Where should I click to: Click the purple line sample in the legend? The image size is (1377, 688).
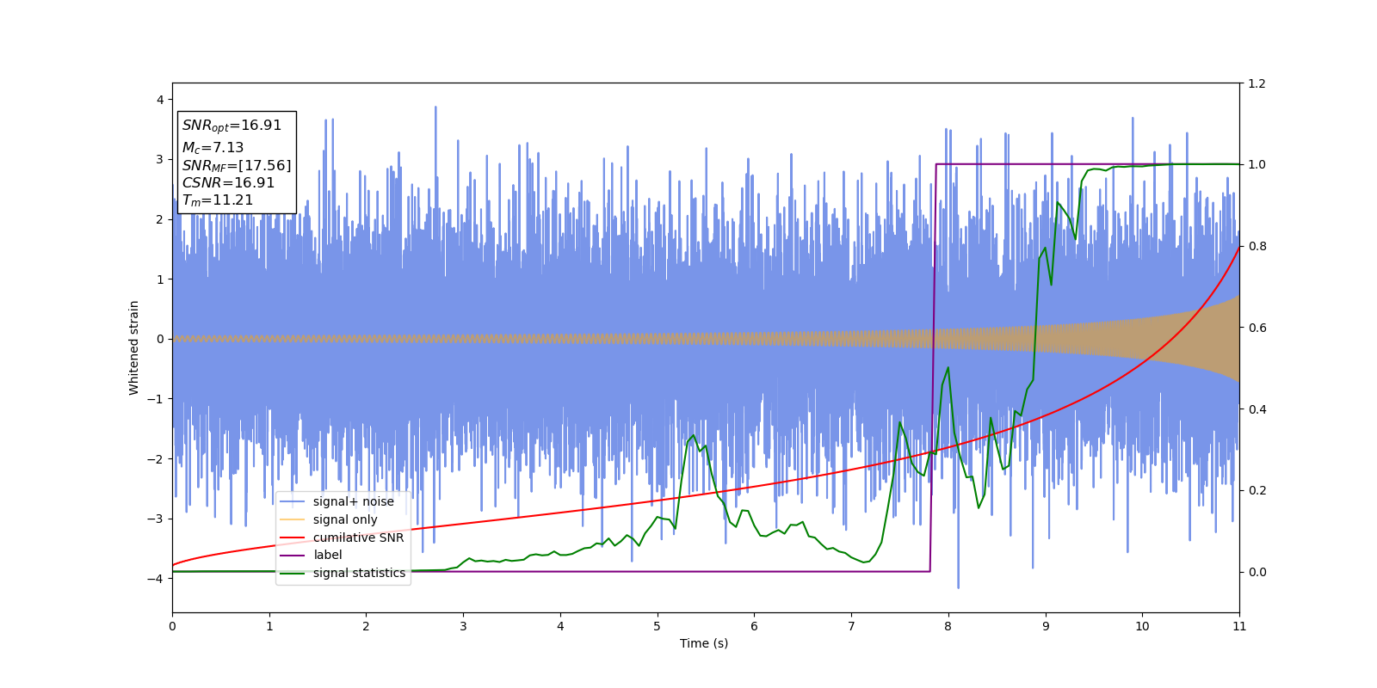pos(293,555)
